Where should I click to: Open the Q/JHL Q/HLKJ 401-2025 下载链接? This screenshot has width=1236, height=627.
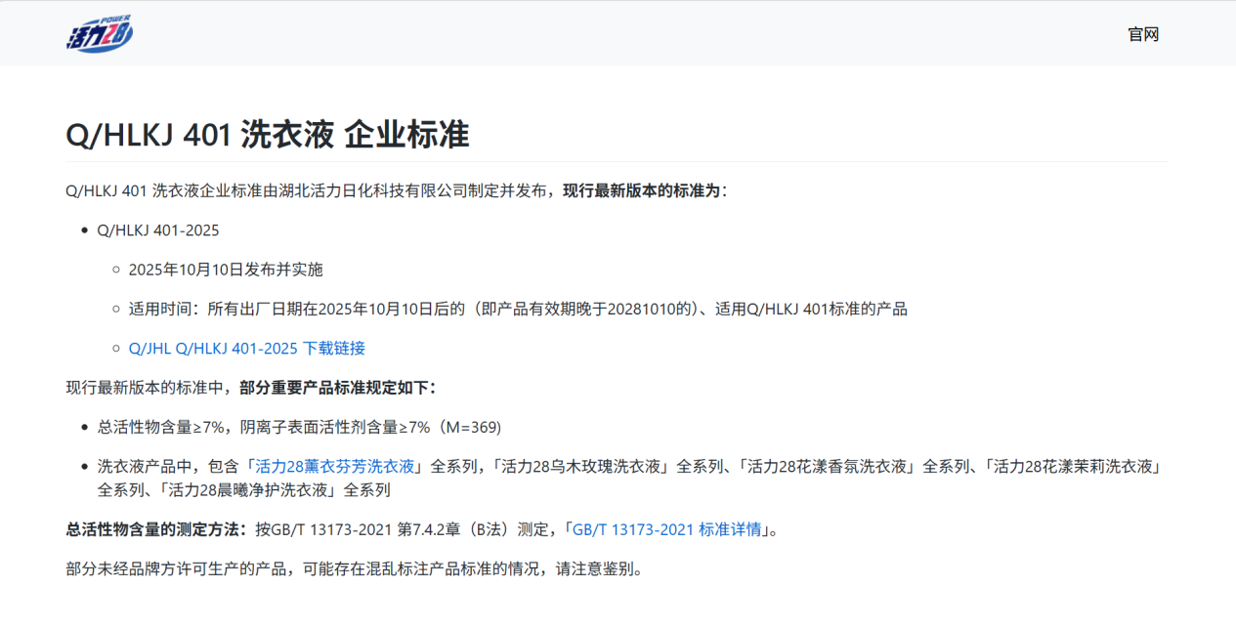(247, 348)
